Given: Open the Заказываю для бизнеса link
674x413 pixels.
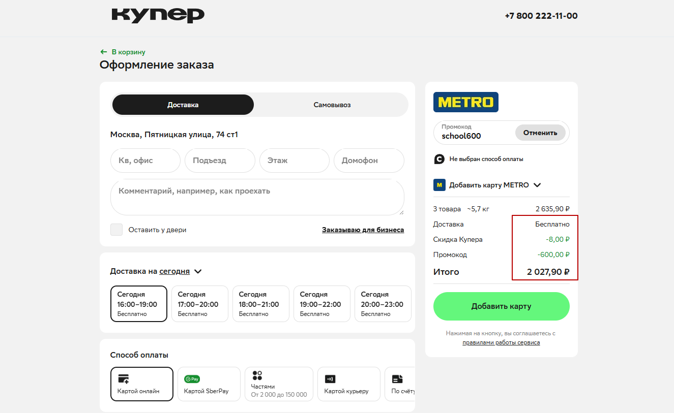Looking at the screenshot, I should (x=363, y=230).
